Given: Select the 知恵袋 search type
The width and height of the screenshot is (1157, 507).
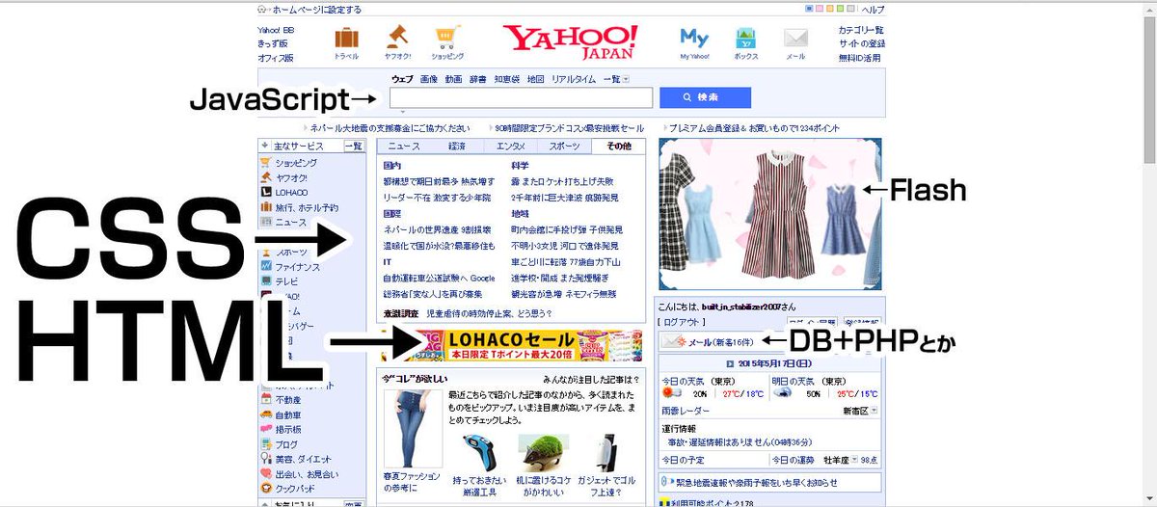Looking at the screenshot, I should pyautogui.click(x=507, y=79).
